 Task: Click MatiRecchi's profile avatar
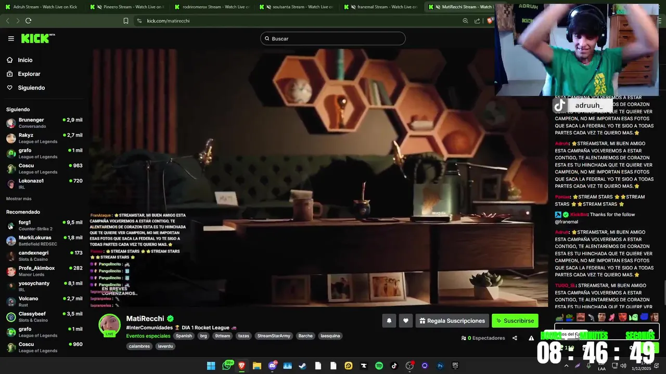click(110, 325)
